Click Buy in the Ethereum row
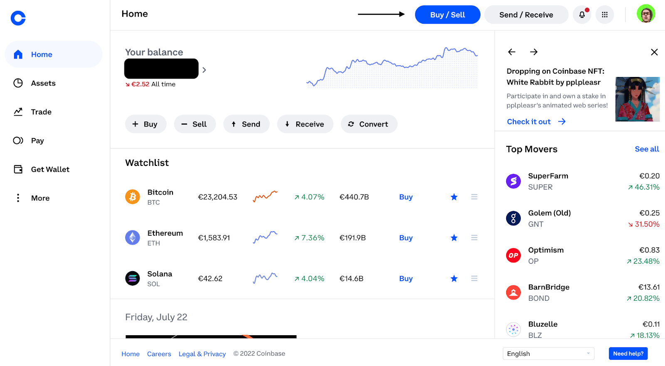Image resolution: width=665 pixels, height=366 pixels. (x=406, y=237)
